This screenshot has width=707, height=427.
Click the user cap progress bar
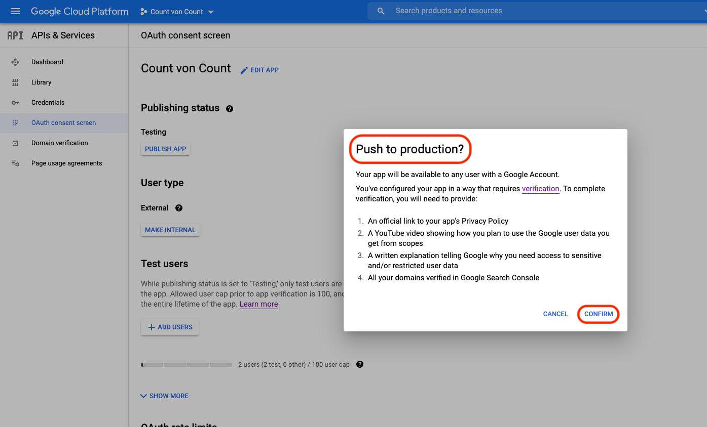(x=187, y=365)
